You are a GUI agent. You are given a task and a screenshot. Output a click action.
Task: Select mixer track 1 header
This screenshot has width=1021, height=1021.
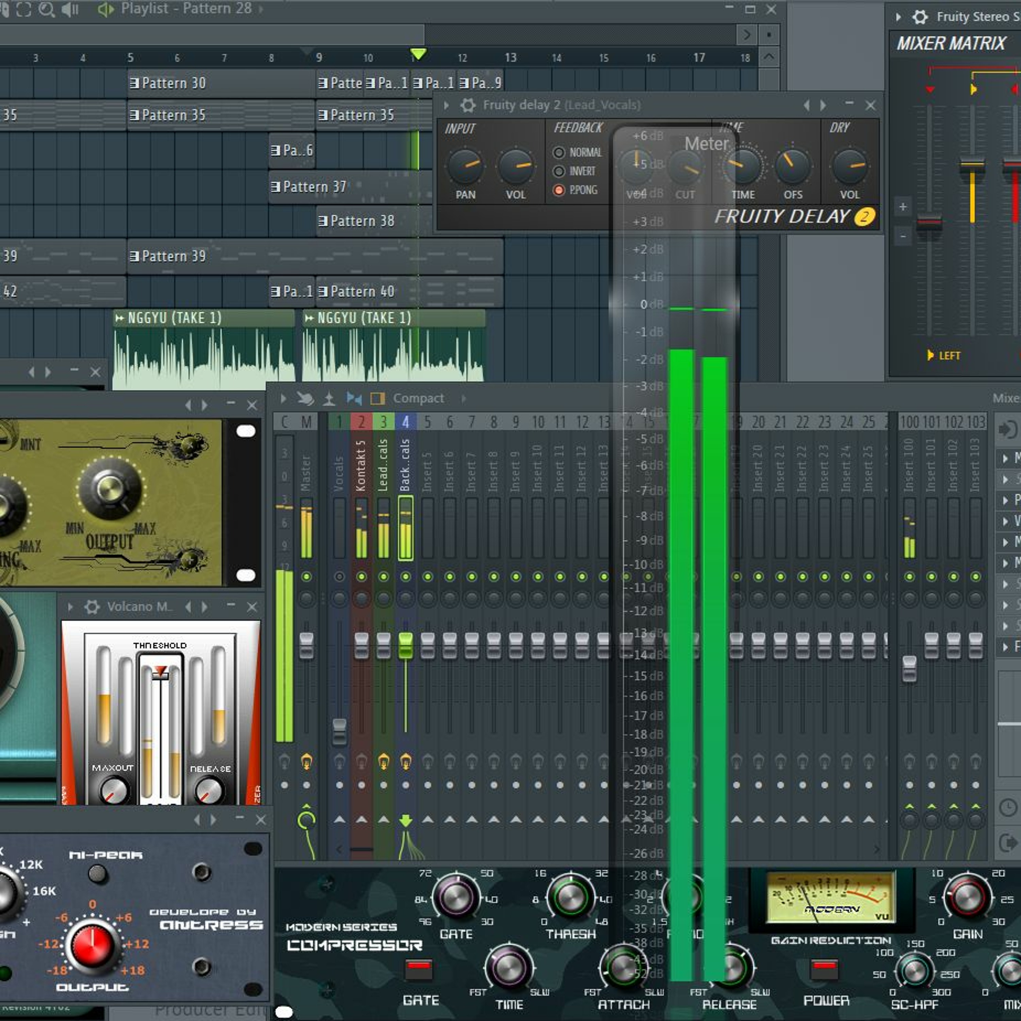pos(339,422)
